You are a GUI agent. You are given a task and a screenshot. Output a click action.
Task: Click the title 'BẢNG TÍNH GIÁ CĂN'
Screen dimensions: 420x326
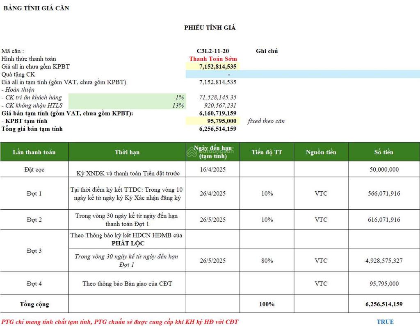point(36,8)
